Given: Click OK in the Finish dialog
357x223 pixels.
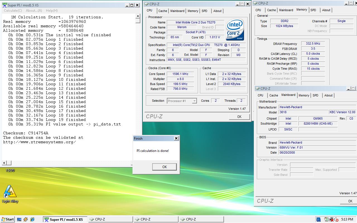Looking at the screenshot, I should click(x=164, y=167).
